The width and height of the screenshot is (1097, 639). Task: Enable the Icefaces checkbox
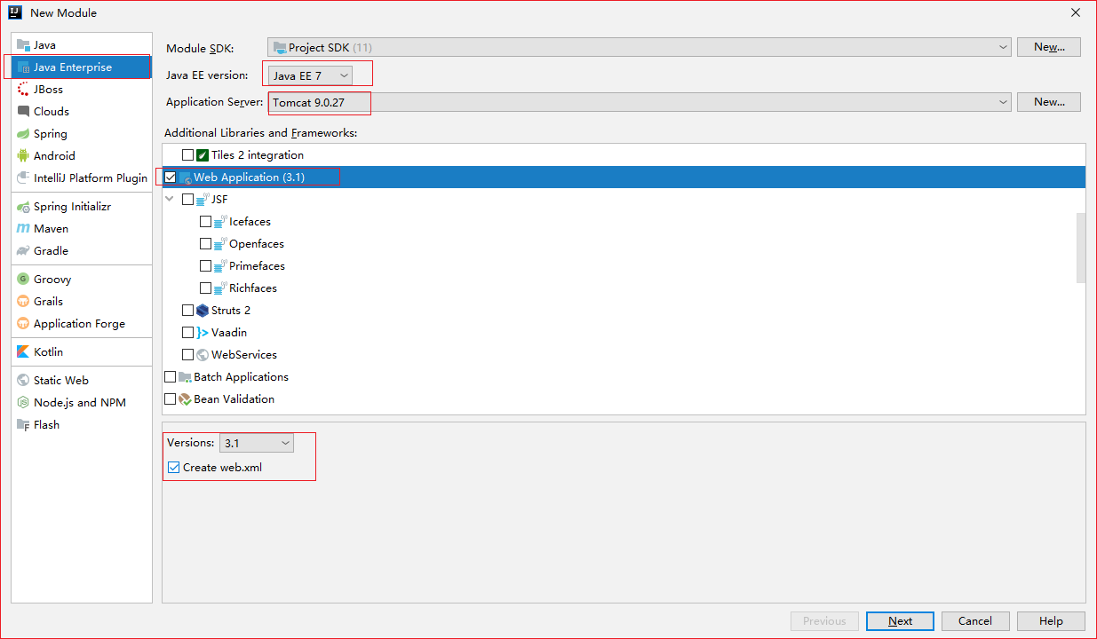205,222
